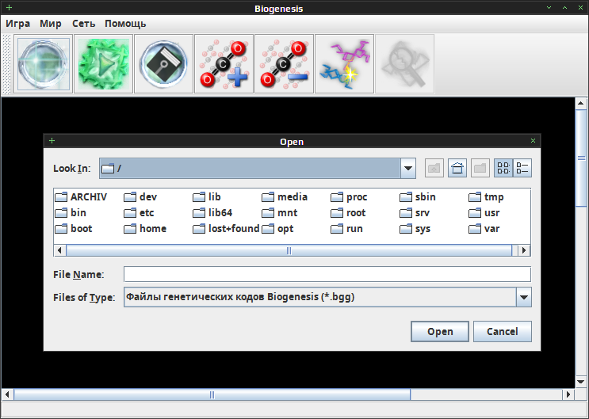Viewport: 589px width, 419px height.
Task: Click the new world globe toolbar icon
Action: coord(43,63)
